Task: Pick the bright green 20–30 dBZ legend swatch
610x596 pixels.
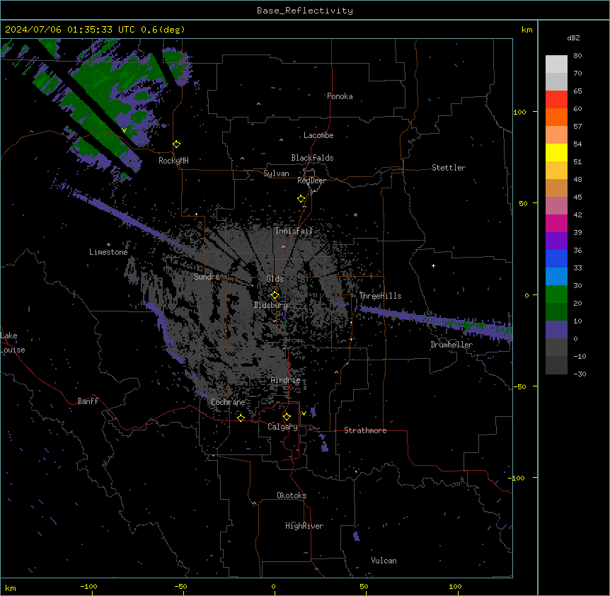Action: point(556,294)
